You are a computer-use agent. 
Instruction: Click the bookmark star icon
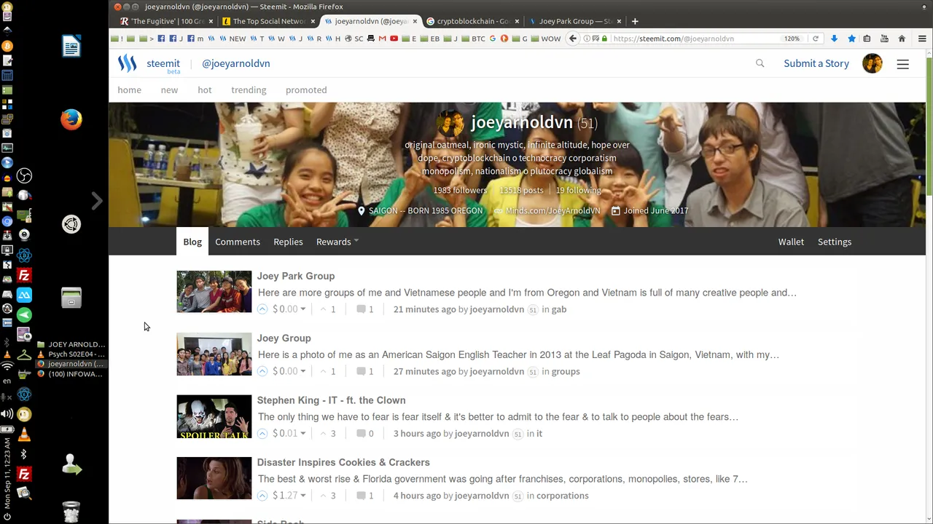point(851,39)
